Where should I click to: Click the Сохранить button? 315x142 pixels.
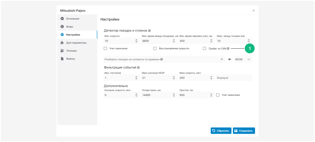point(244,131)
